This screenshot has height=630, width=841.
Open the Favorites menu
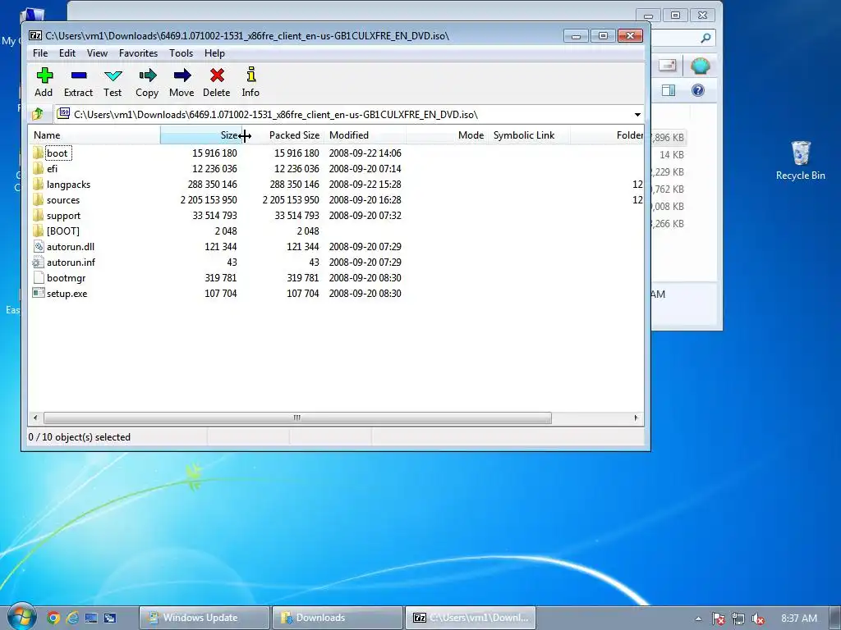[138, 53]
